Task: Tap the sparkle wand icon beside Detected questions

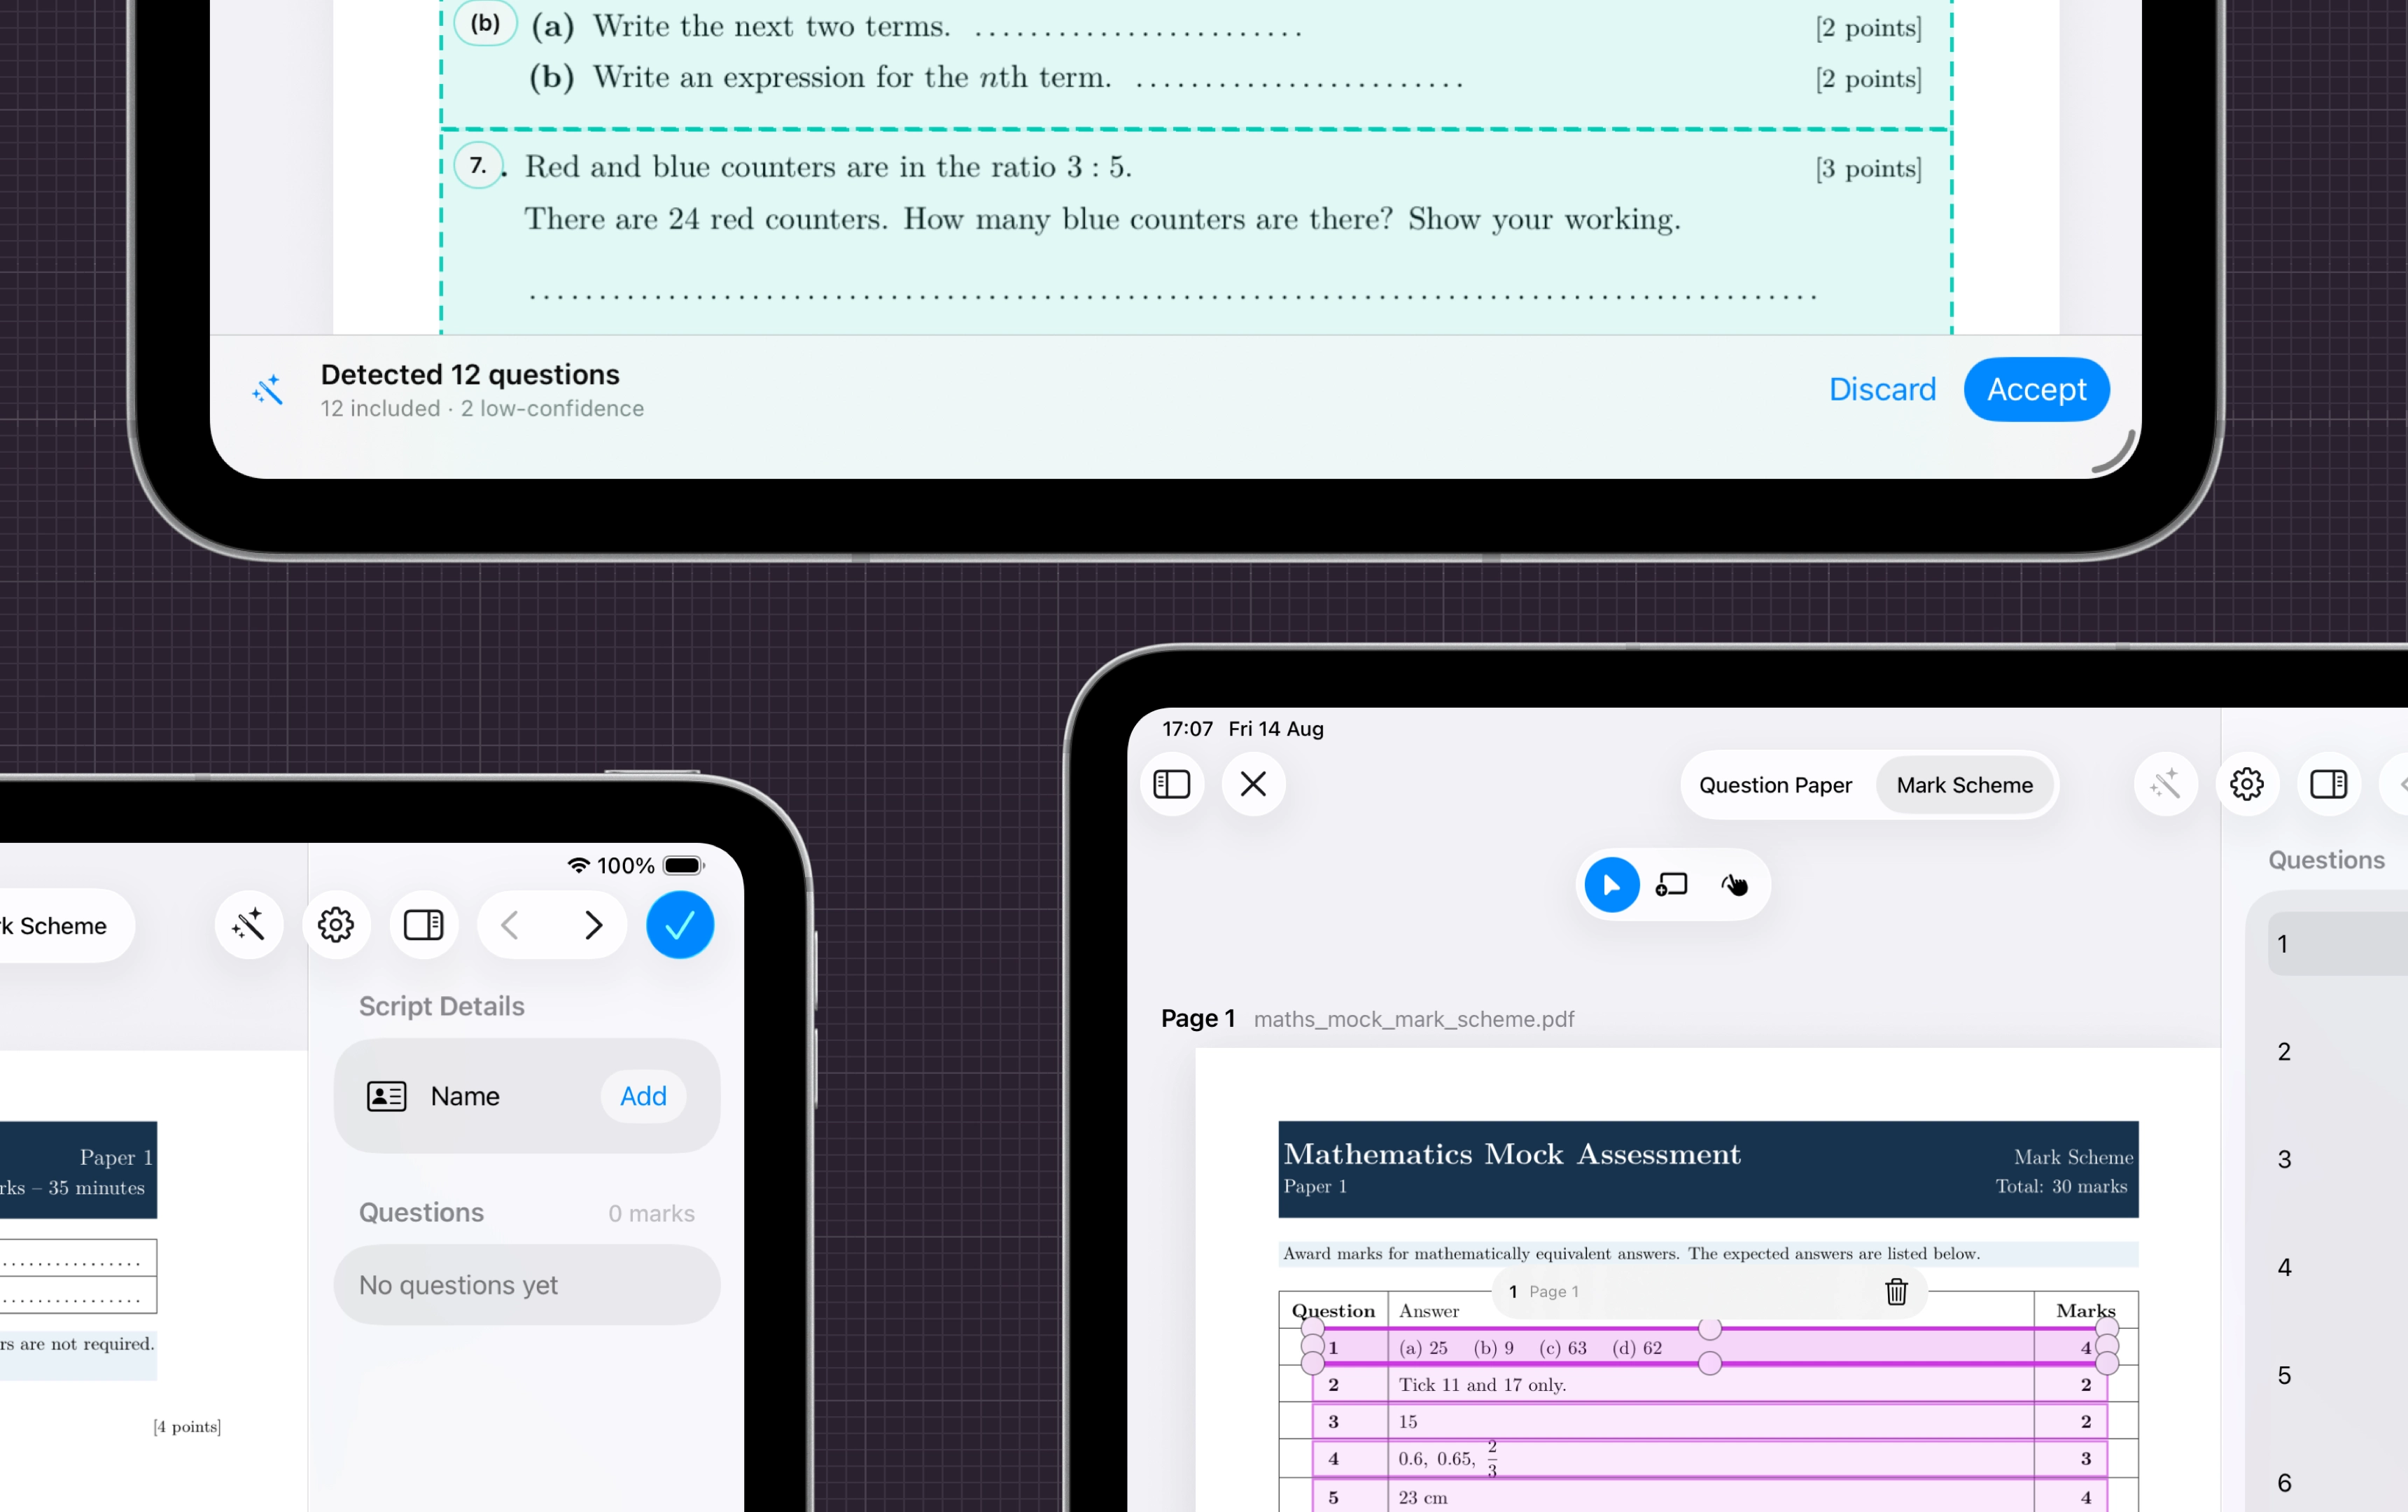Action: [267, 390]
